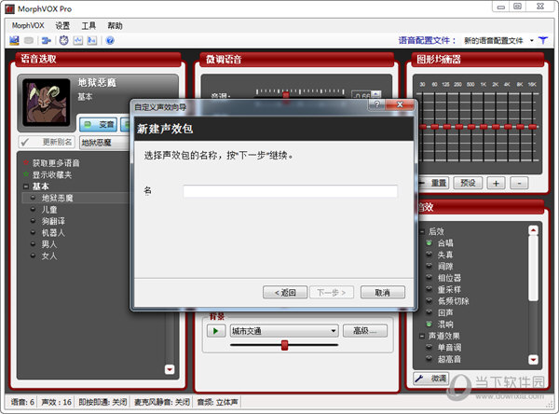
Task: Click the 取消 cancel button in wizard
Action: pos(383,293)
